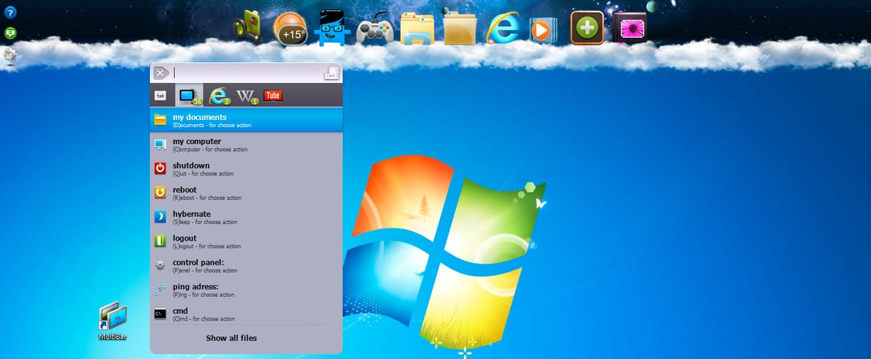Clear the search with the X button
Image resolution: width=871 pixels, height=359 pixels.
[x=161, y=73]
